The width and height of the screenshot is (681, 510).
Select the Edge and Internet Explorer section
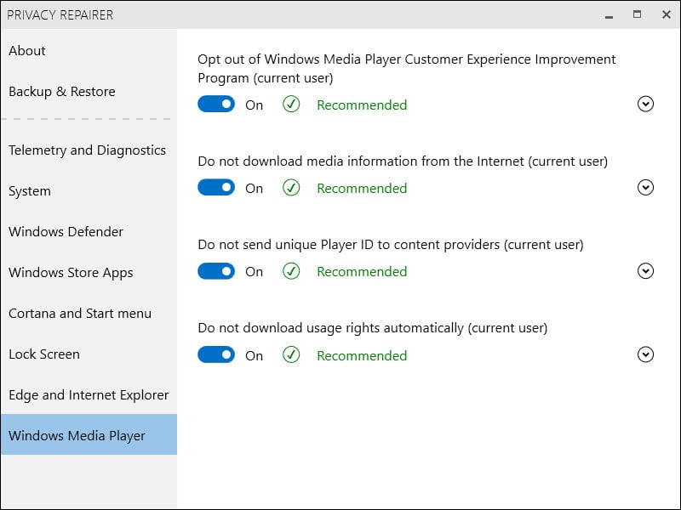tap(89, 394)
